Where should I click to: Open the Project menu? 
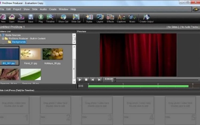(x=17, y=9)
